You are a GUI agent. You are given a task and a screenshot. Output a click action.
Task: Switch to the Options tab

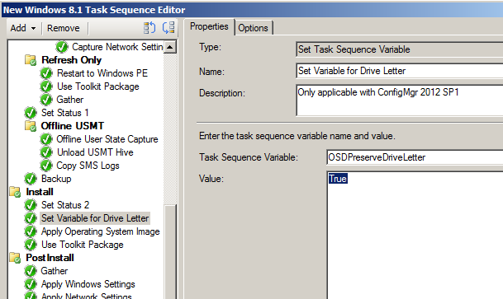(x=253, y=28)
